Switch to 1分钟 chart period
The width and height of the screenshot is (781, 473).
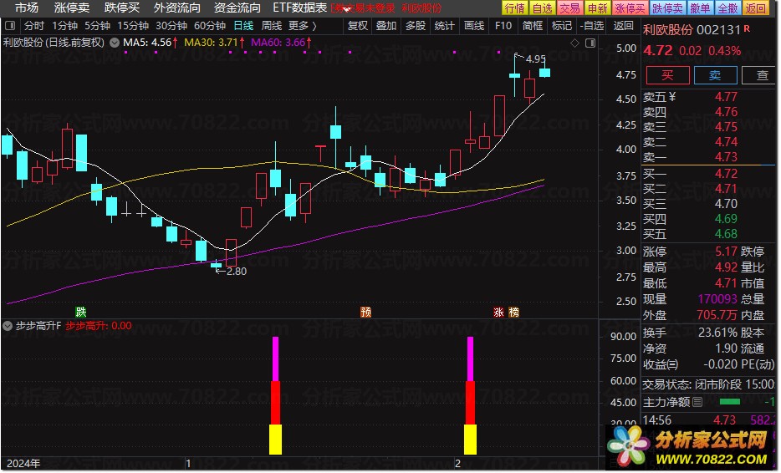tap(64, 25)
